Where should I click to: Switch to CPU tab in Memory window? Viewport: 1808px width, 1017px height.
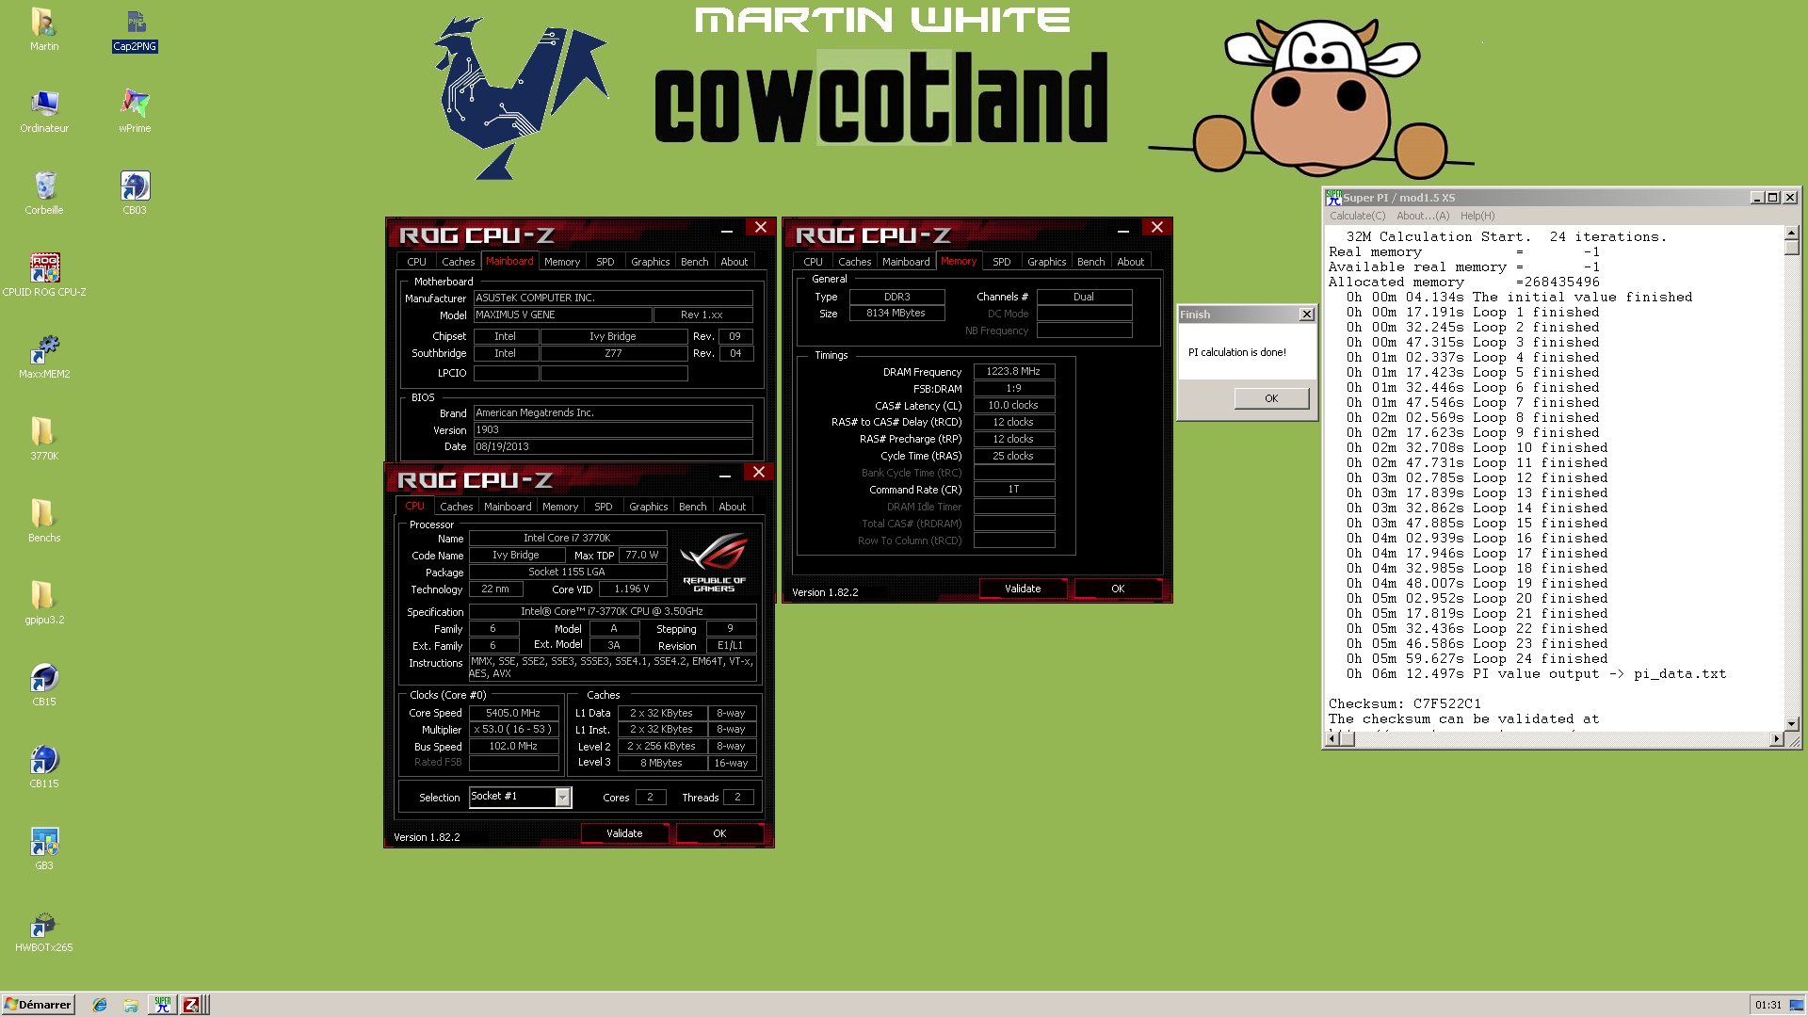pyautogui.click(x=813, y=262)
